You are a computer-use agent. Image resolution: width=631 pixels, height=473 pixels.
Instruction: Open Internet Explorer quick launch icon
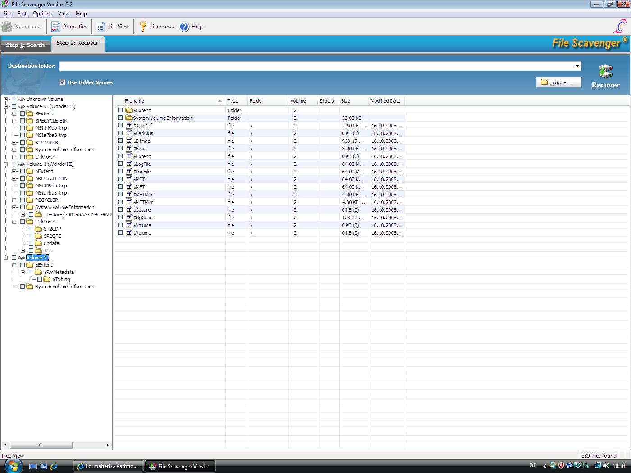54,466
